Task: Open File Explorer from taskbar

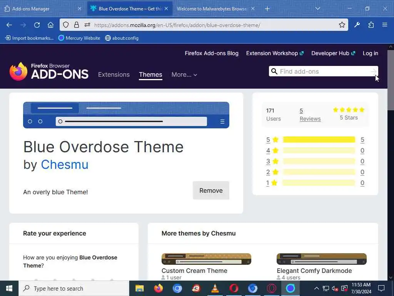Action: (139, 288)
